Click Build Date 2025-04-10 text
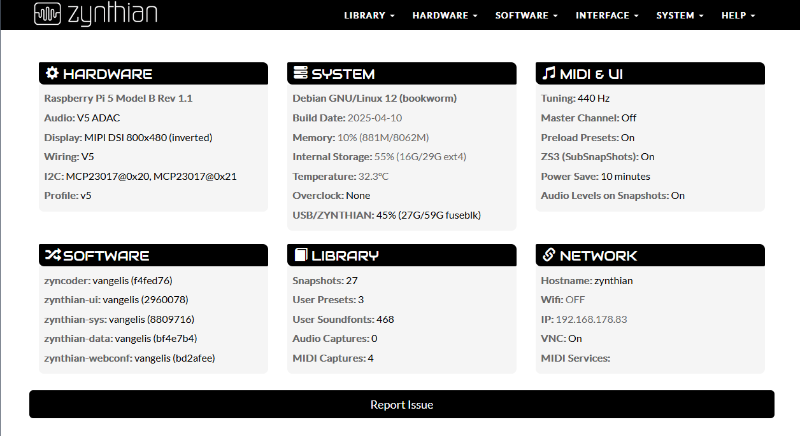Viewport: 800px width, 436px height. click(347, 118)
